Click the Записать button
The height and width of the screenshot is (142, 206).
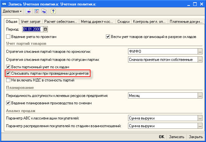pos(177,137)
